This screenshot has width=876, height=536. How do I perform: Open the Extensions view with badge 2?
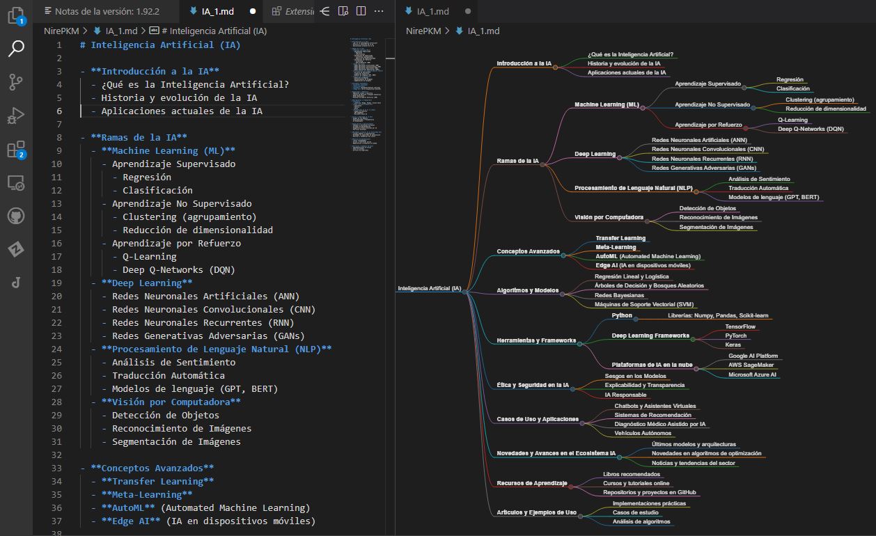(x=17, y=149)
